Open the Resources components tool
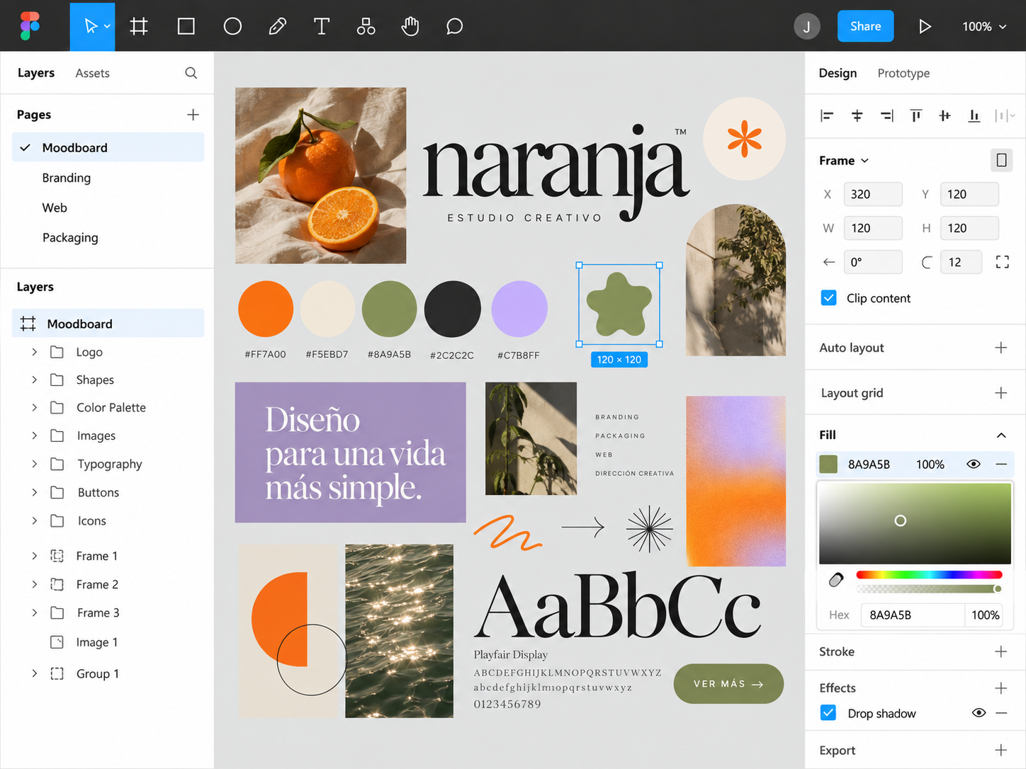The height and width of the screenshot is (769, 1026). pyautogui.click(x=366, y=26)
